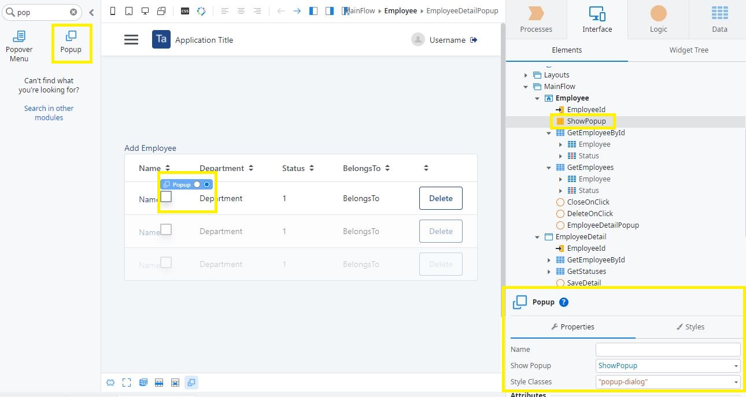746x397 pixels.
Task: Open the Search in other modules link
Action: click(49, 113)
